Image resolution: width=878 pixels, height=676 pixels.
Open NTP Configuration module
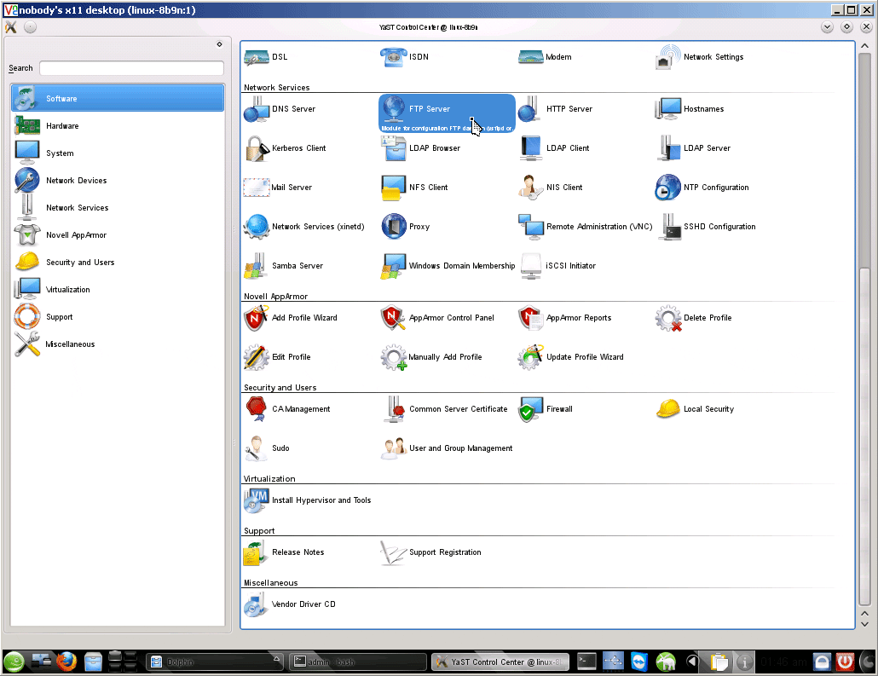[702, 188]
